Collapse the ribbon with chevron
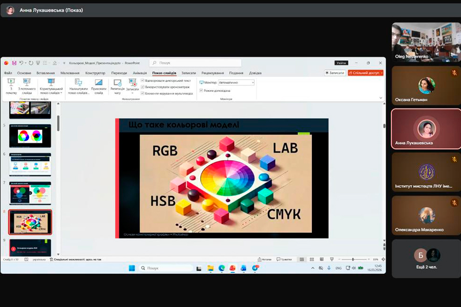This screenshot has height=307, width=461. click(381, 98)
